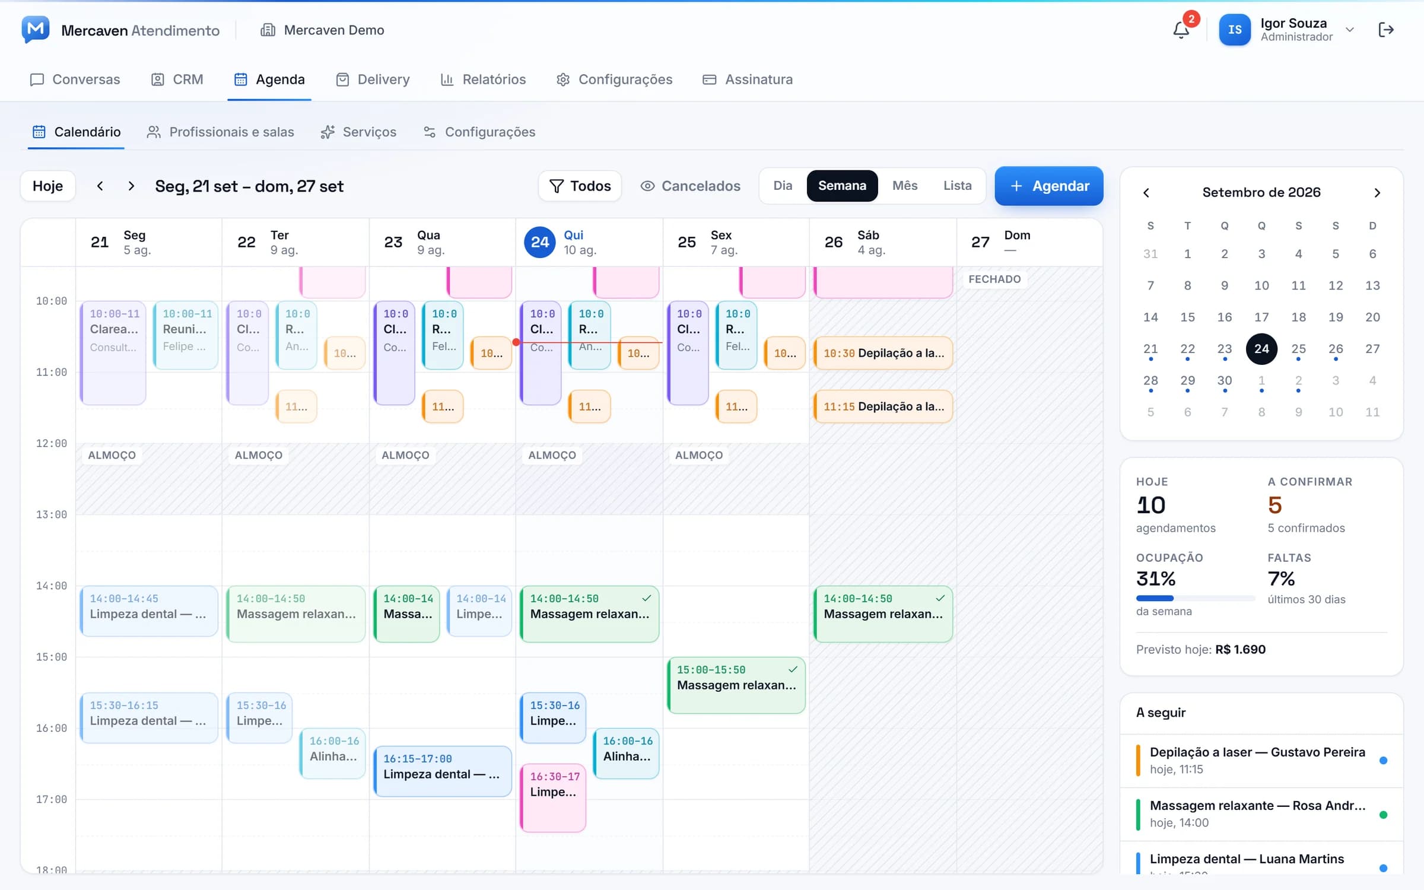Image resolution: width=1424 pixels, height=890 pixels.
Task: Select Semana view
Action: (842, 186)
